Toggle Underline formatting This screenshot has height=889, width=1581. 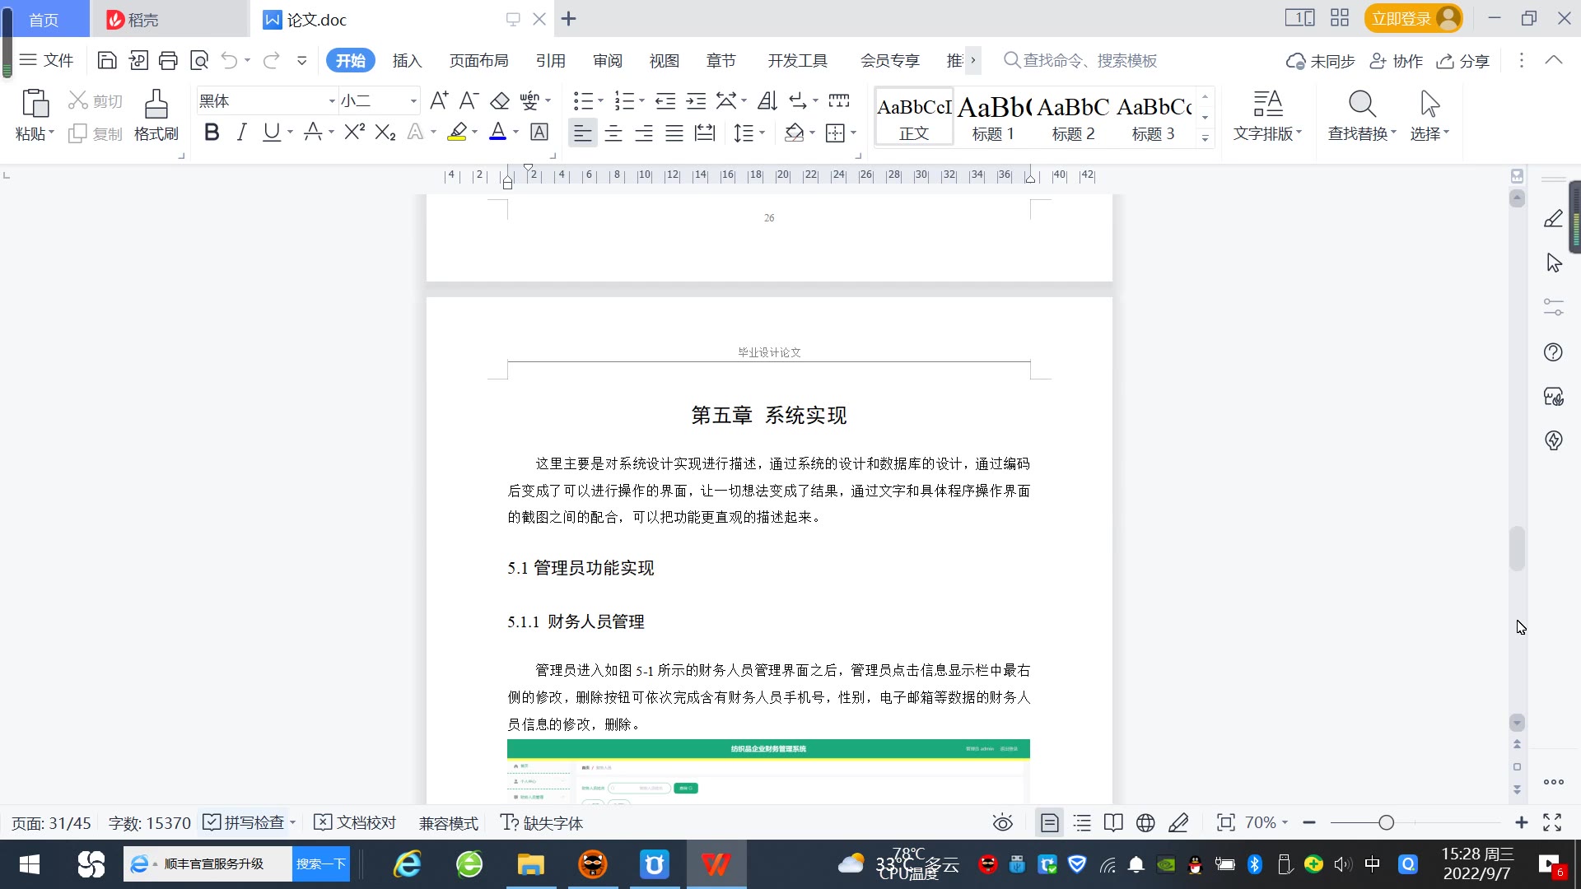(x=271, y=132)
